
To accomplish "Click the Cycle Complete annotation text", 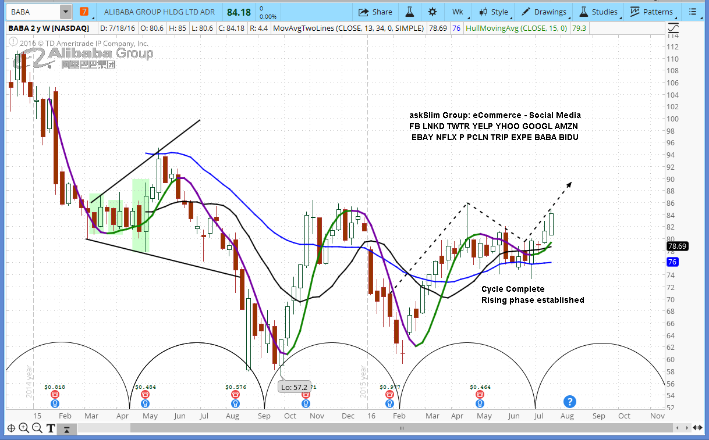I will [x=513, y=289].
